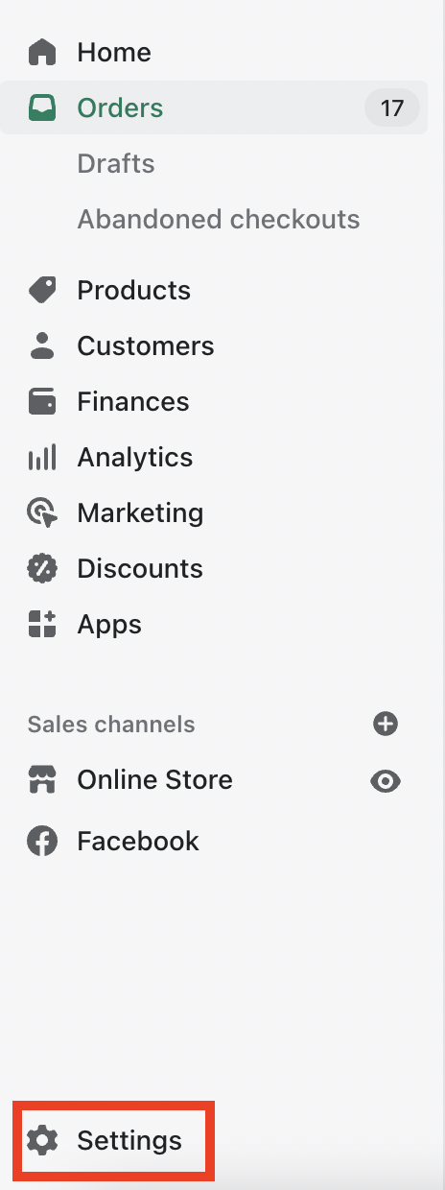Select the Products tag icon
This screenshot has height=1190, width=445.
click(x=42, y=290)
